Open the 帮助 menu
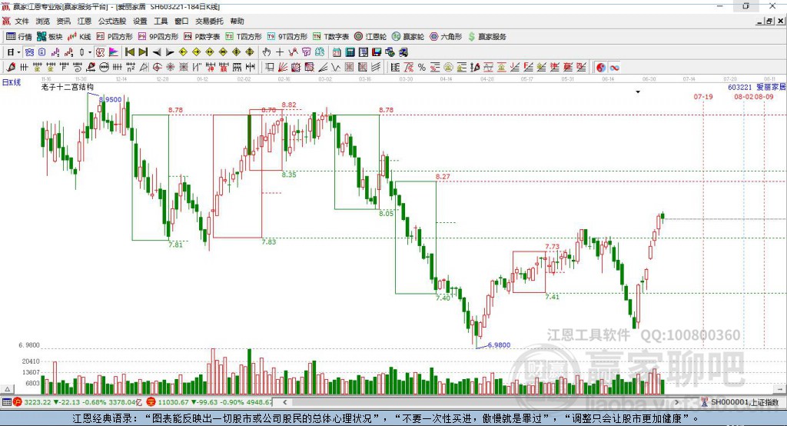The height and width of the screenshot is (426, 787). pyautogui.click(x=237, y=21)
